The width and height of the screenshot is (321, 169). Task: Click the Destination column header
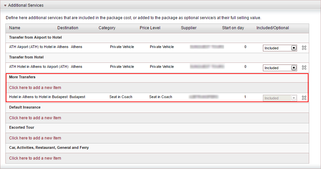(x=68, y=28)
